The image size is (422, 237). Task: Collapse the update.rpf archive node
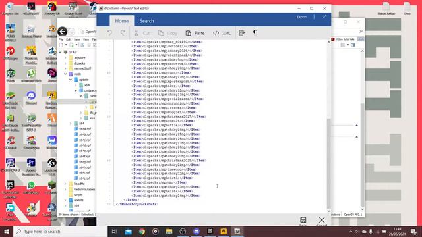(x=76, y=91)
